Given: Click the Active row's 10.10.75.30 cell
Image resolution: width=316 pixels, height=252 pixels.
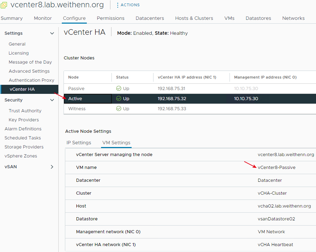Looking at the screenshot, I should (246, 99).
